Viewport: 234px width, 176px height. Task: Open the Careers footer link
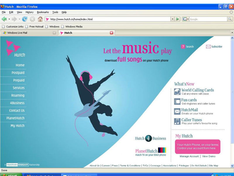(x=106, y=166)
